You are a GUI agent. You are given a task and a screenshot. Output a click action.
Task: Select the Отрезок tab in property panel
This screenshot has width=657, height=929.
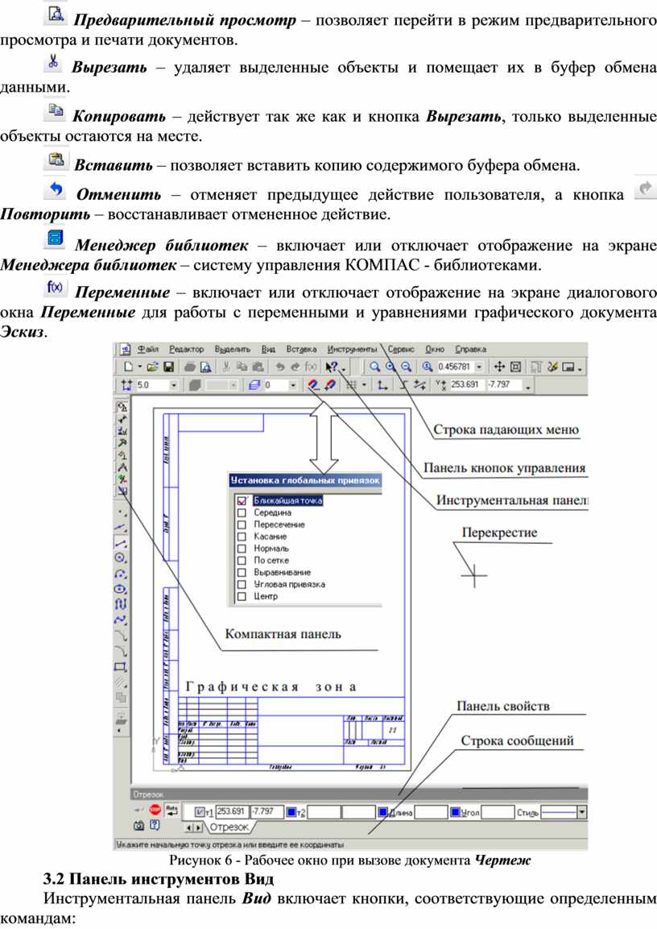[229, 827]
